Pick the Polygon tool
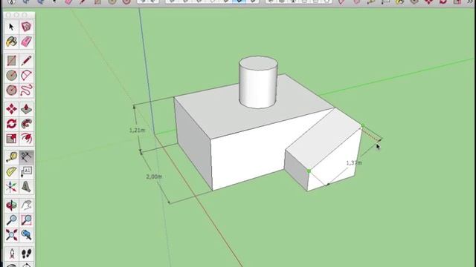Image resolution: width=476 pixels, height=267 pixels. tap(12, 90)
